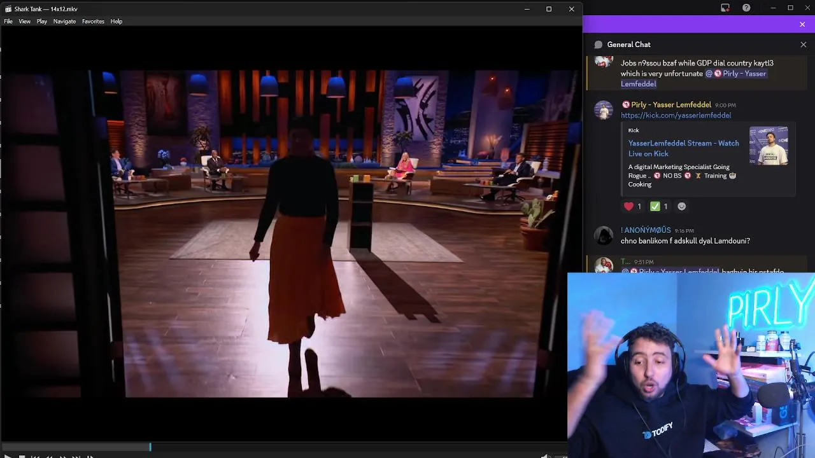Open the Play menu
Screen dimensions: 815x458
(42, 21)
